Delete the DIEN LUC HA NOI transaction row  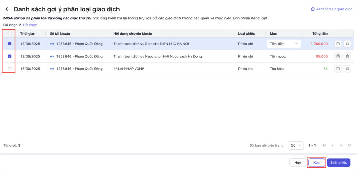347,44
